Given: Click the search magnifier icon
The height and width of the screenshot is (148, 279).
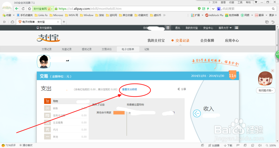Looking at the screenshot, I should [x=273, y=9].
